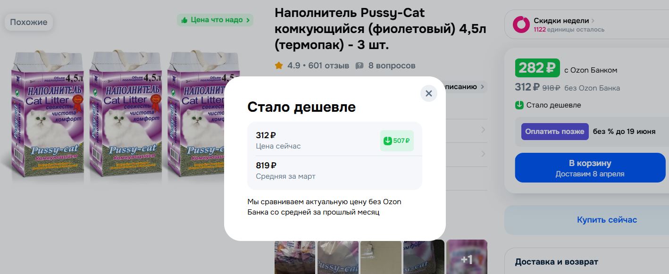Viewport: 669px width, 274px height.
Task: Click the Ozon 'Скидки недели' circle icon
Action: [521, 25]
